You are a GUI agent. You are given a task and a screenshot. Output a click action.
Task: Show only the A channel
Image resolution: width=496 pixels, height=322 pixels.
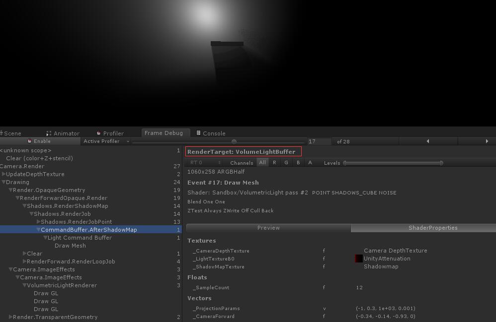pyautogui.click(x=310, y=163)
